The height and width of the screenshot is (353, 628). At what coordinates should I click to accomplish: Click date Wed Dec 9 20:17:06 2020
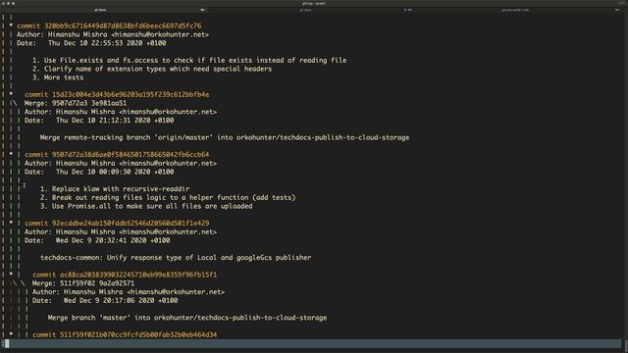pyautogui.click(x=121, y=300)
